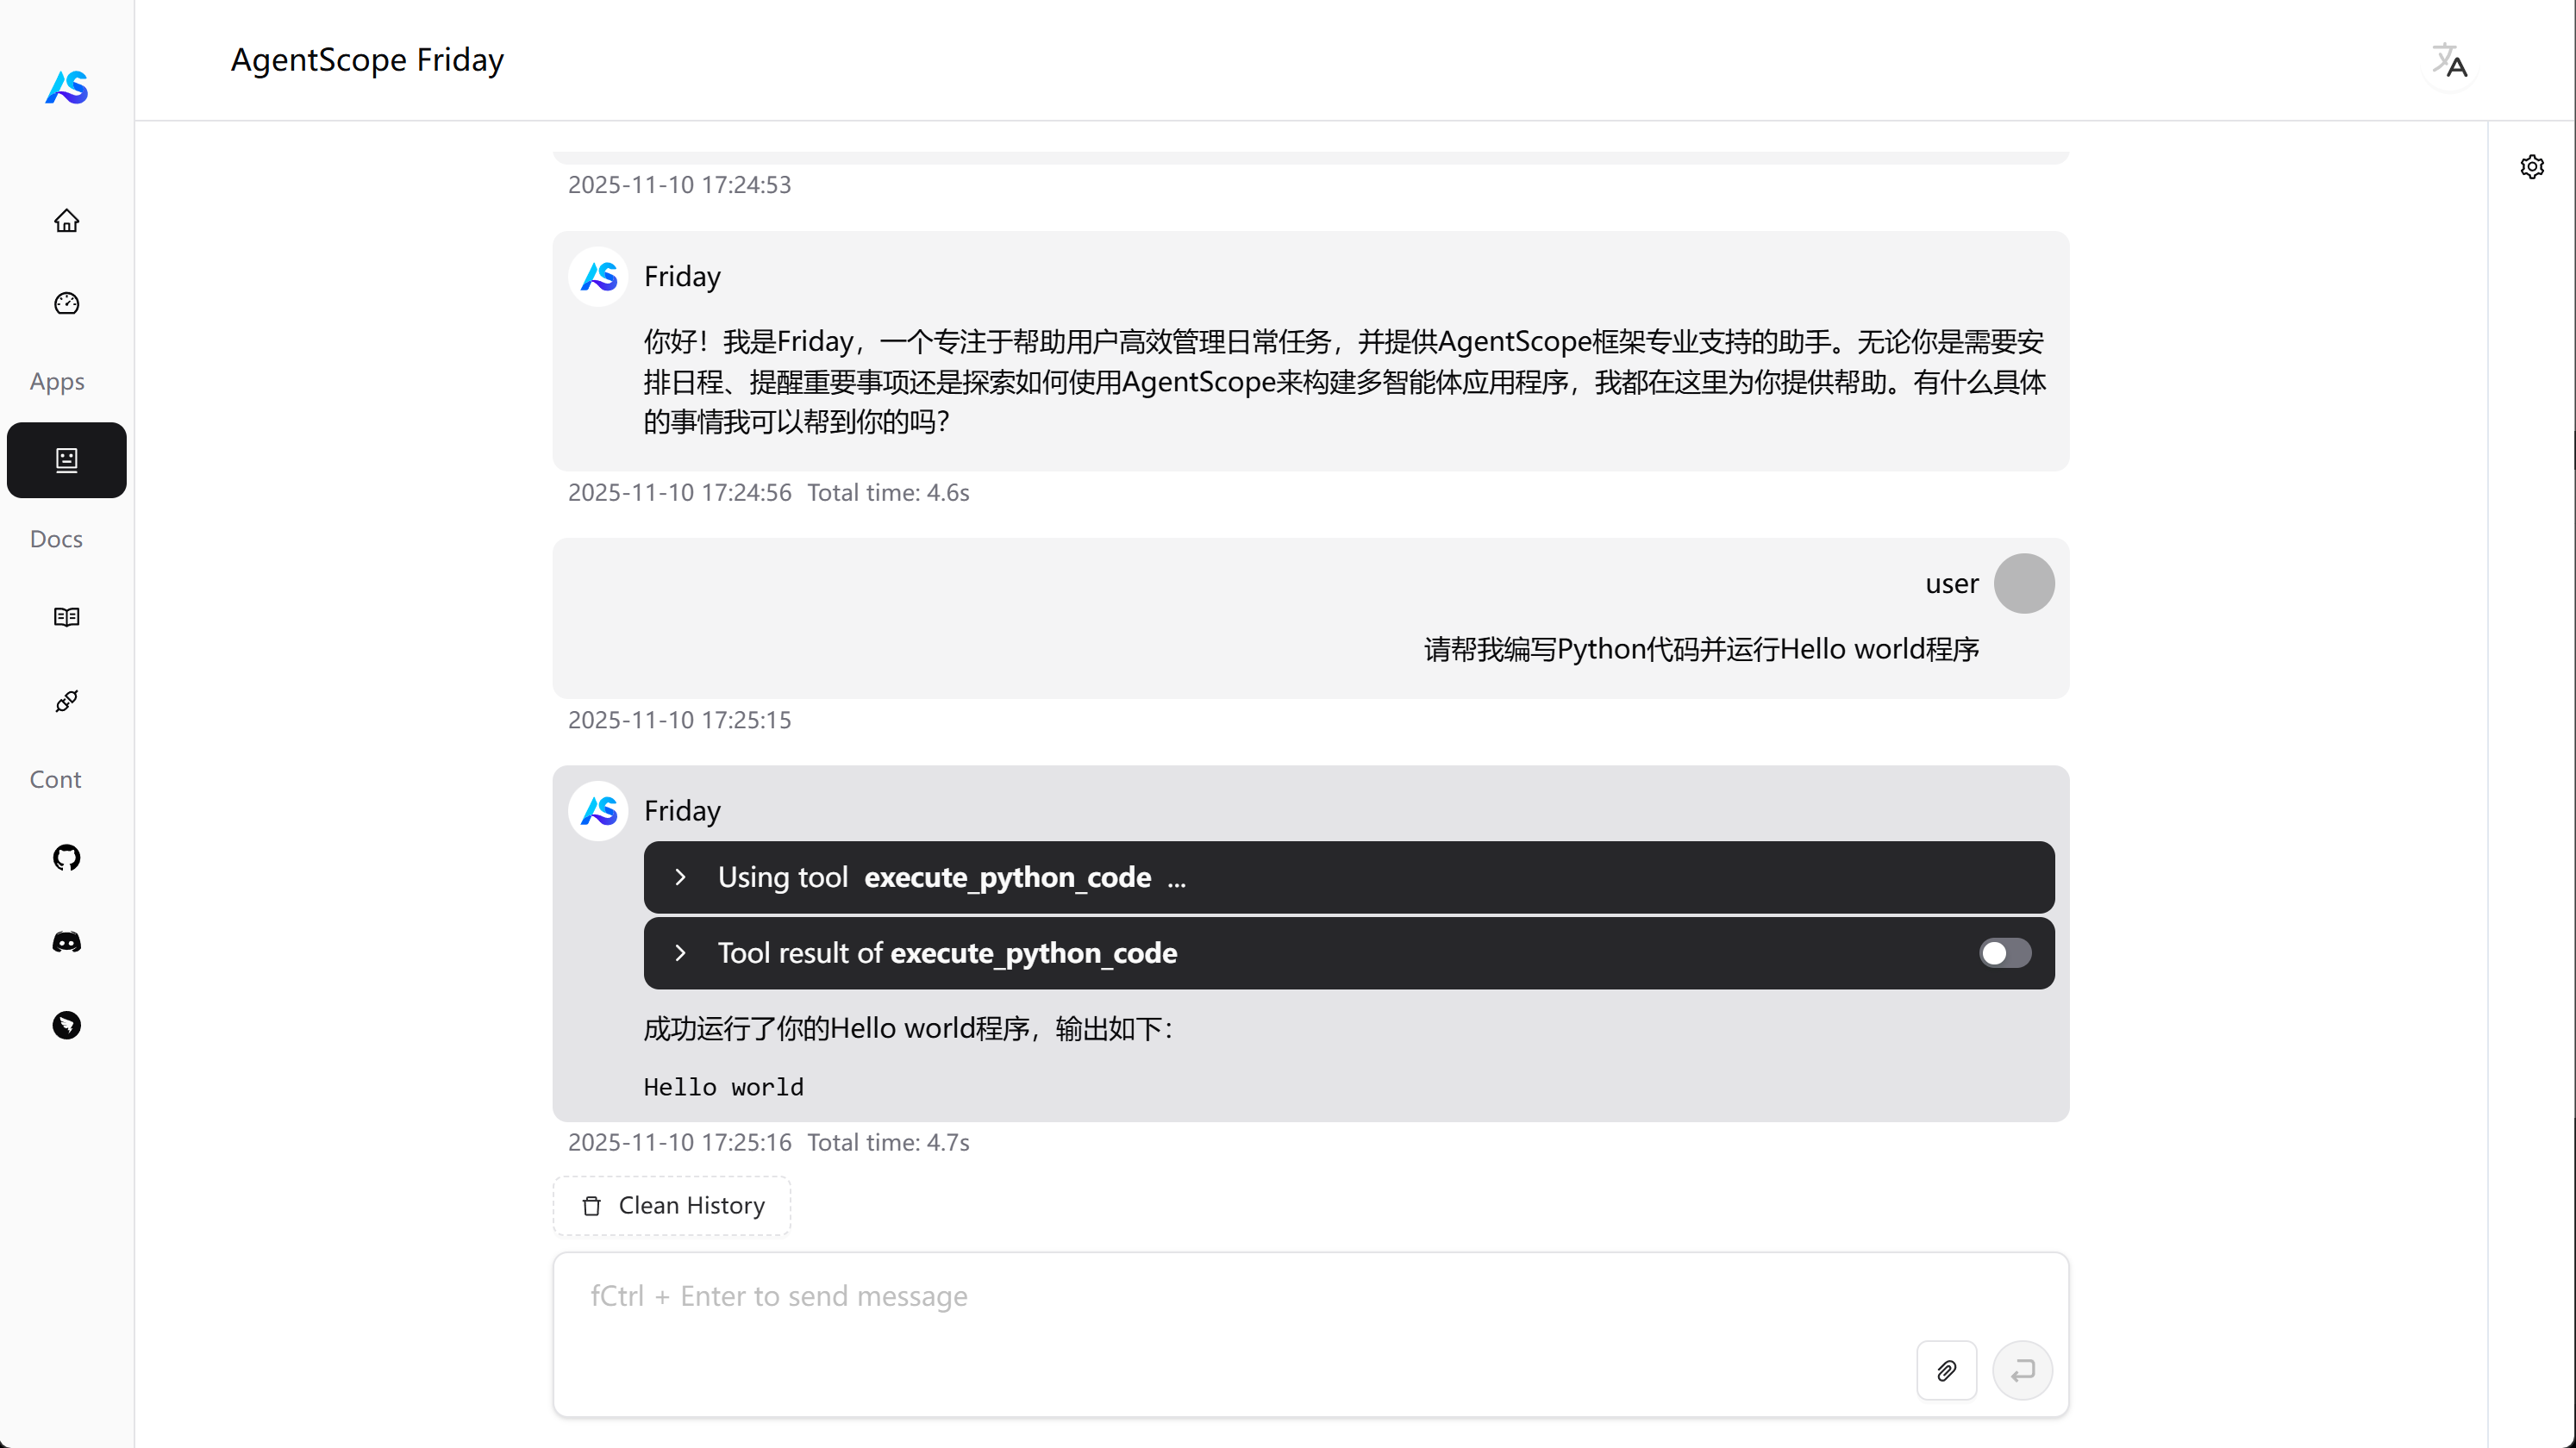Click the Clean History button

pos(672,1206)
